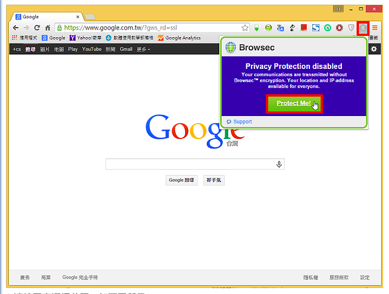The image size is (389, 294).
Task: Click the +cs link in the Google bar
Action: click(x=17, y=49)
